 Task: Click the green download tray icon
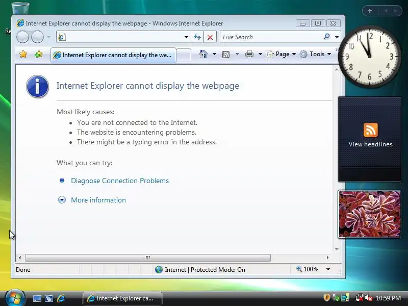pos(336,298)
